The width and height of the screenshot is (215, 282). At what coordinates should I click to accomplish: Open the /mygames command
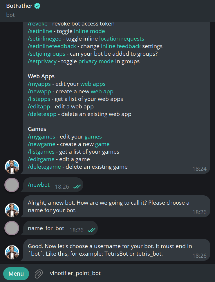point(41,137)
